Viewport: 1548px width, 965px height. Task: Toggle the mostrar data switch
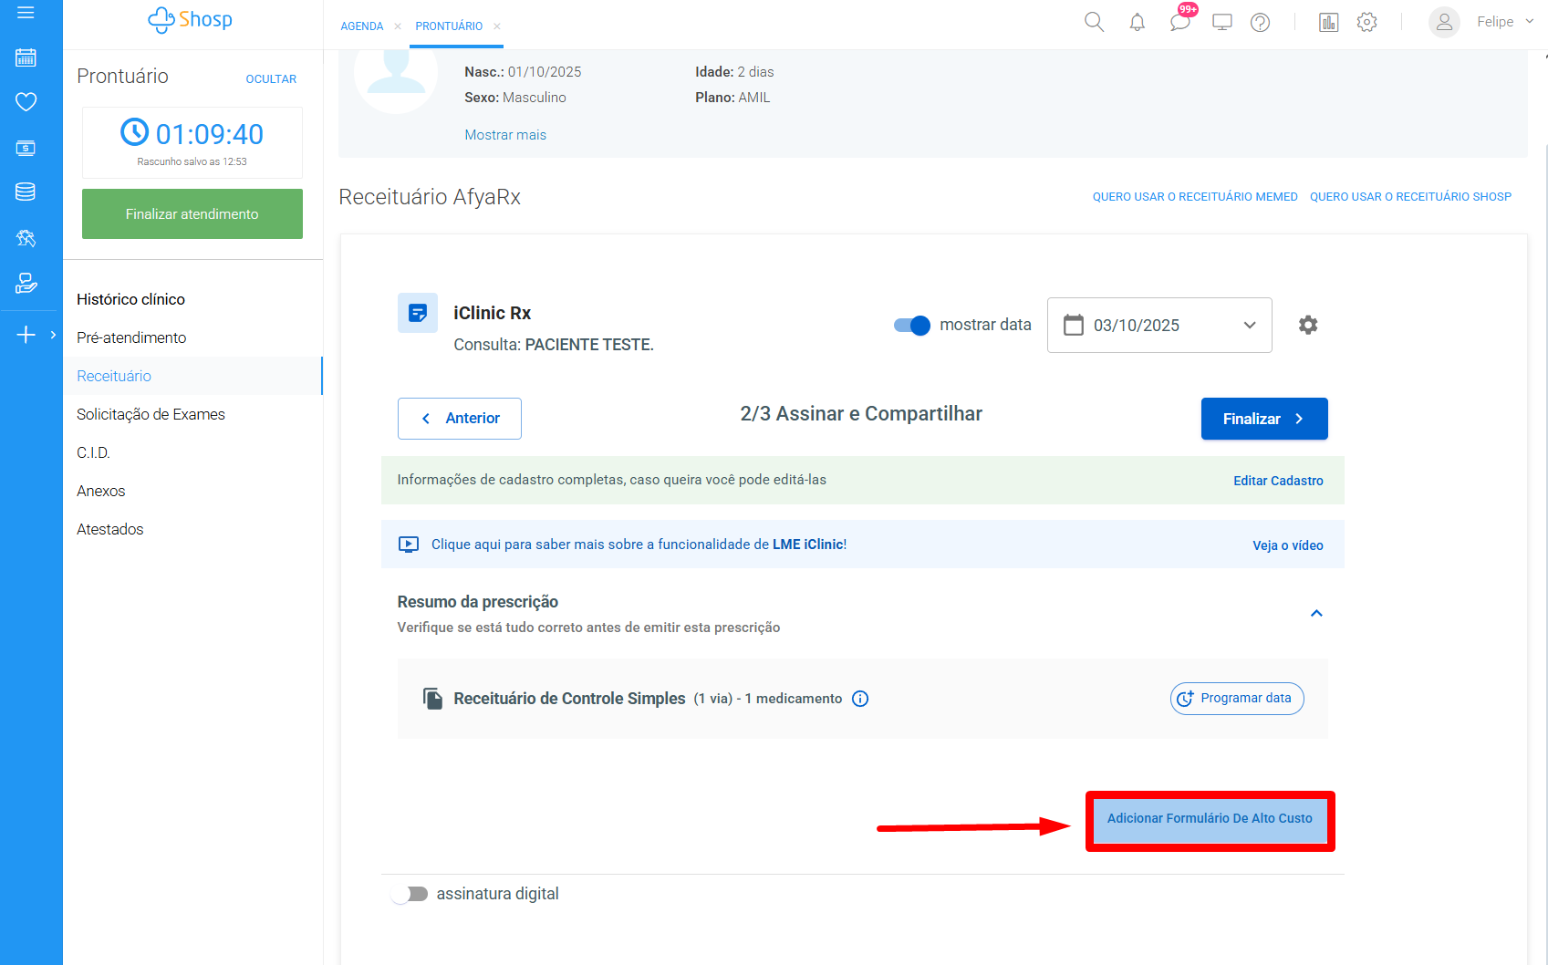[911, 325]
